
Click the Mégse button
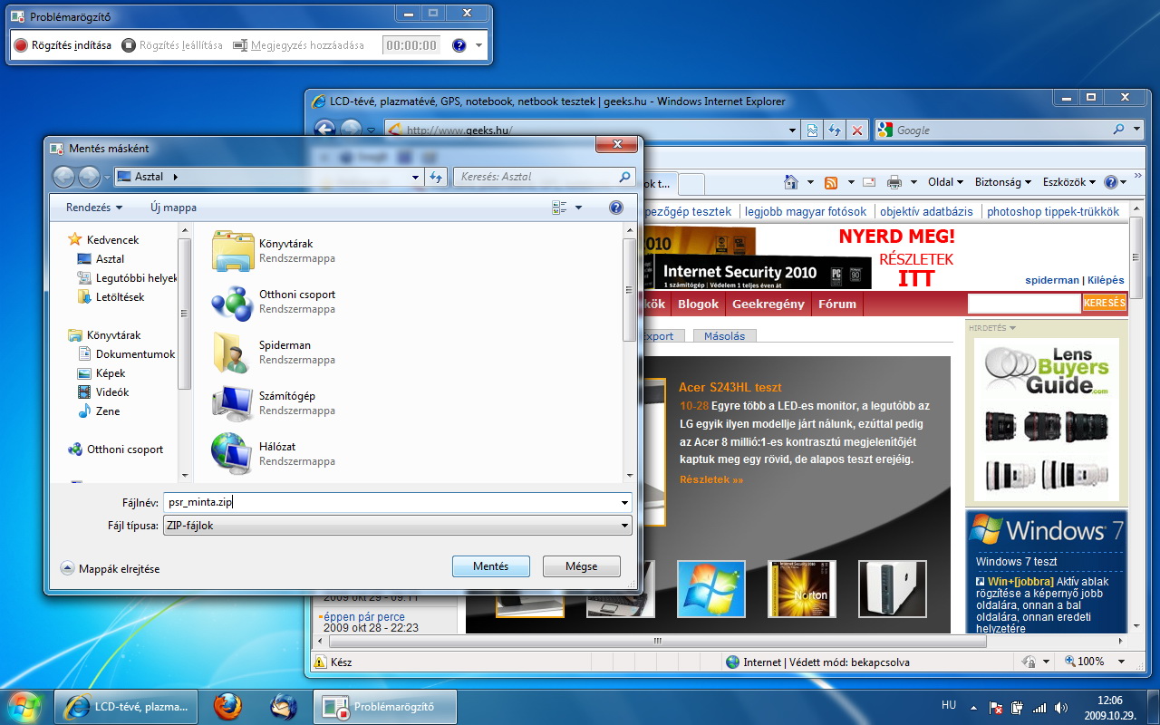[581, 566]
